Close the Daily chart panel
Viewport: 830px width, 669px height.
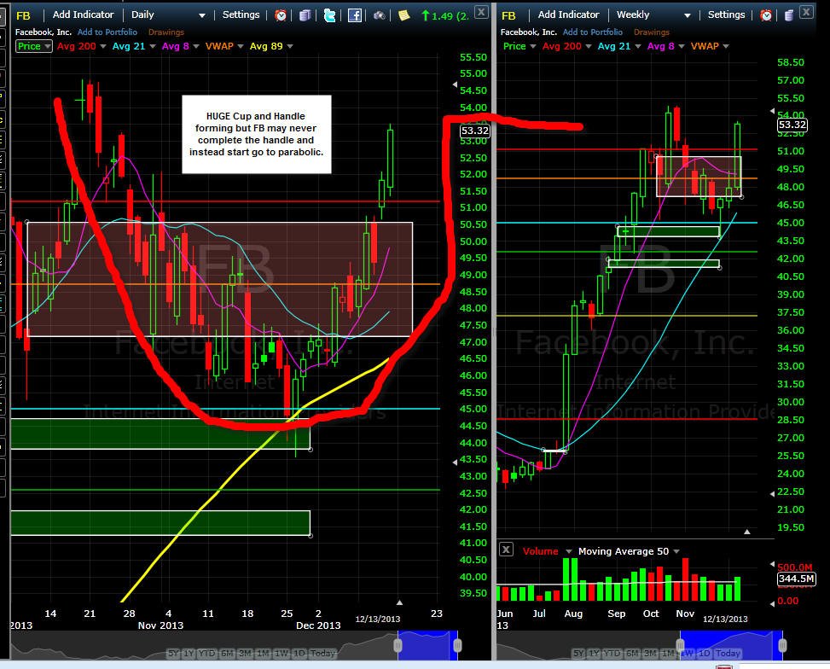tap(480, 12)
